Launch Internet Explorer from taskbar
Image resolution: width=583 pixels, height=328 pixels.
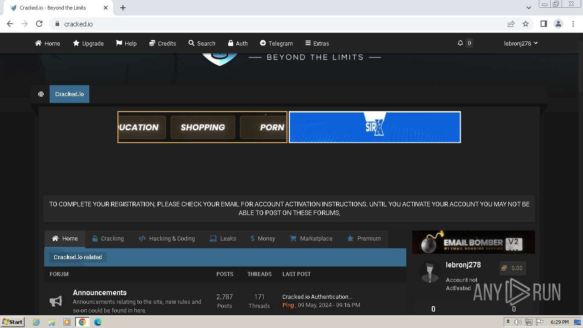[36, 322]
